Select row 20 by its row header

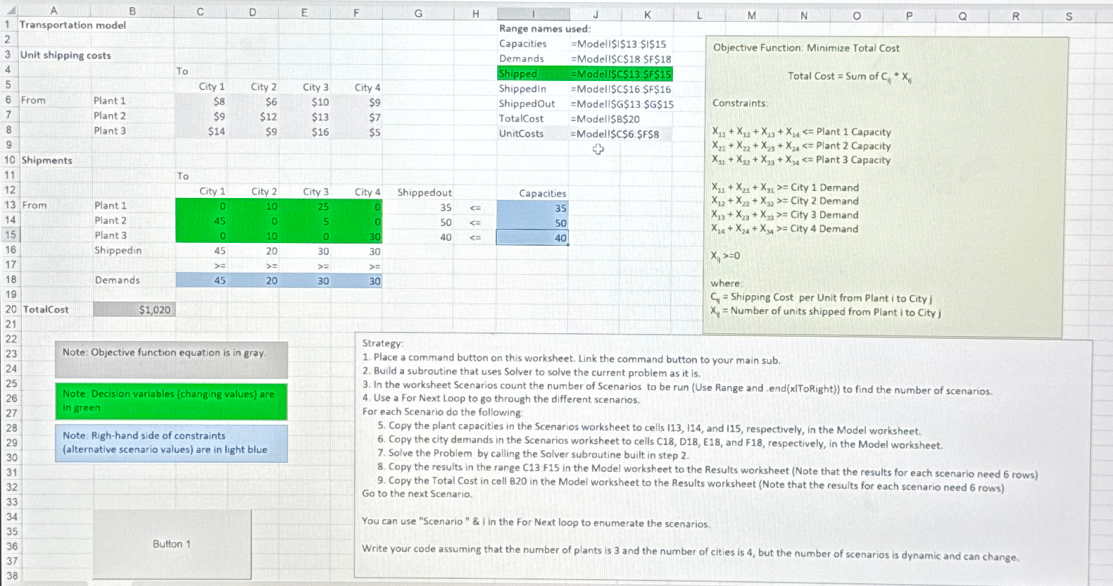[x=10, y=309]
